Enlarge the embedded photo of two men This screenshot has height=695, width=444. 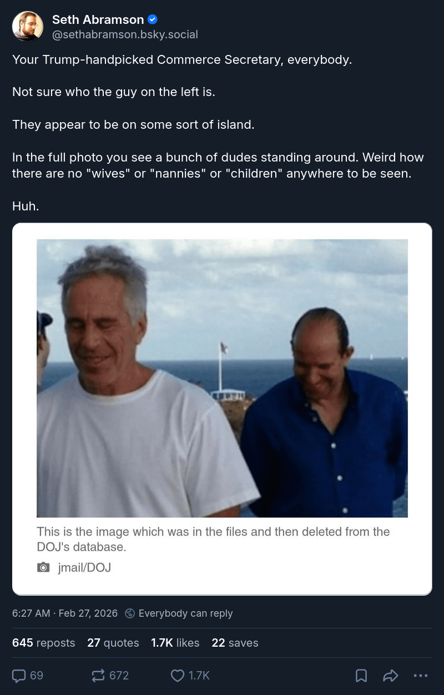coord(222,378)
